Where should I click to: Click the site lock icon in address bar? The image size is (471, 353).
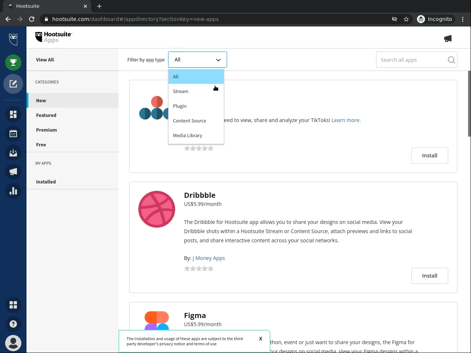pyautogui.click(x=46, y=19)
